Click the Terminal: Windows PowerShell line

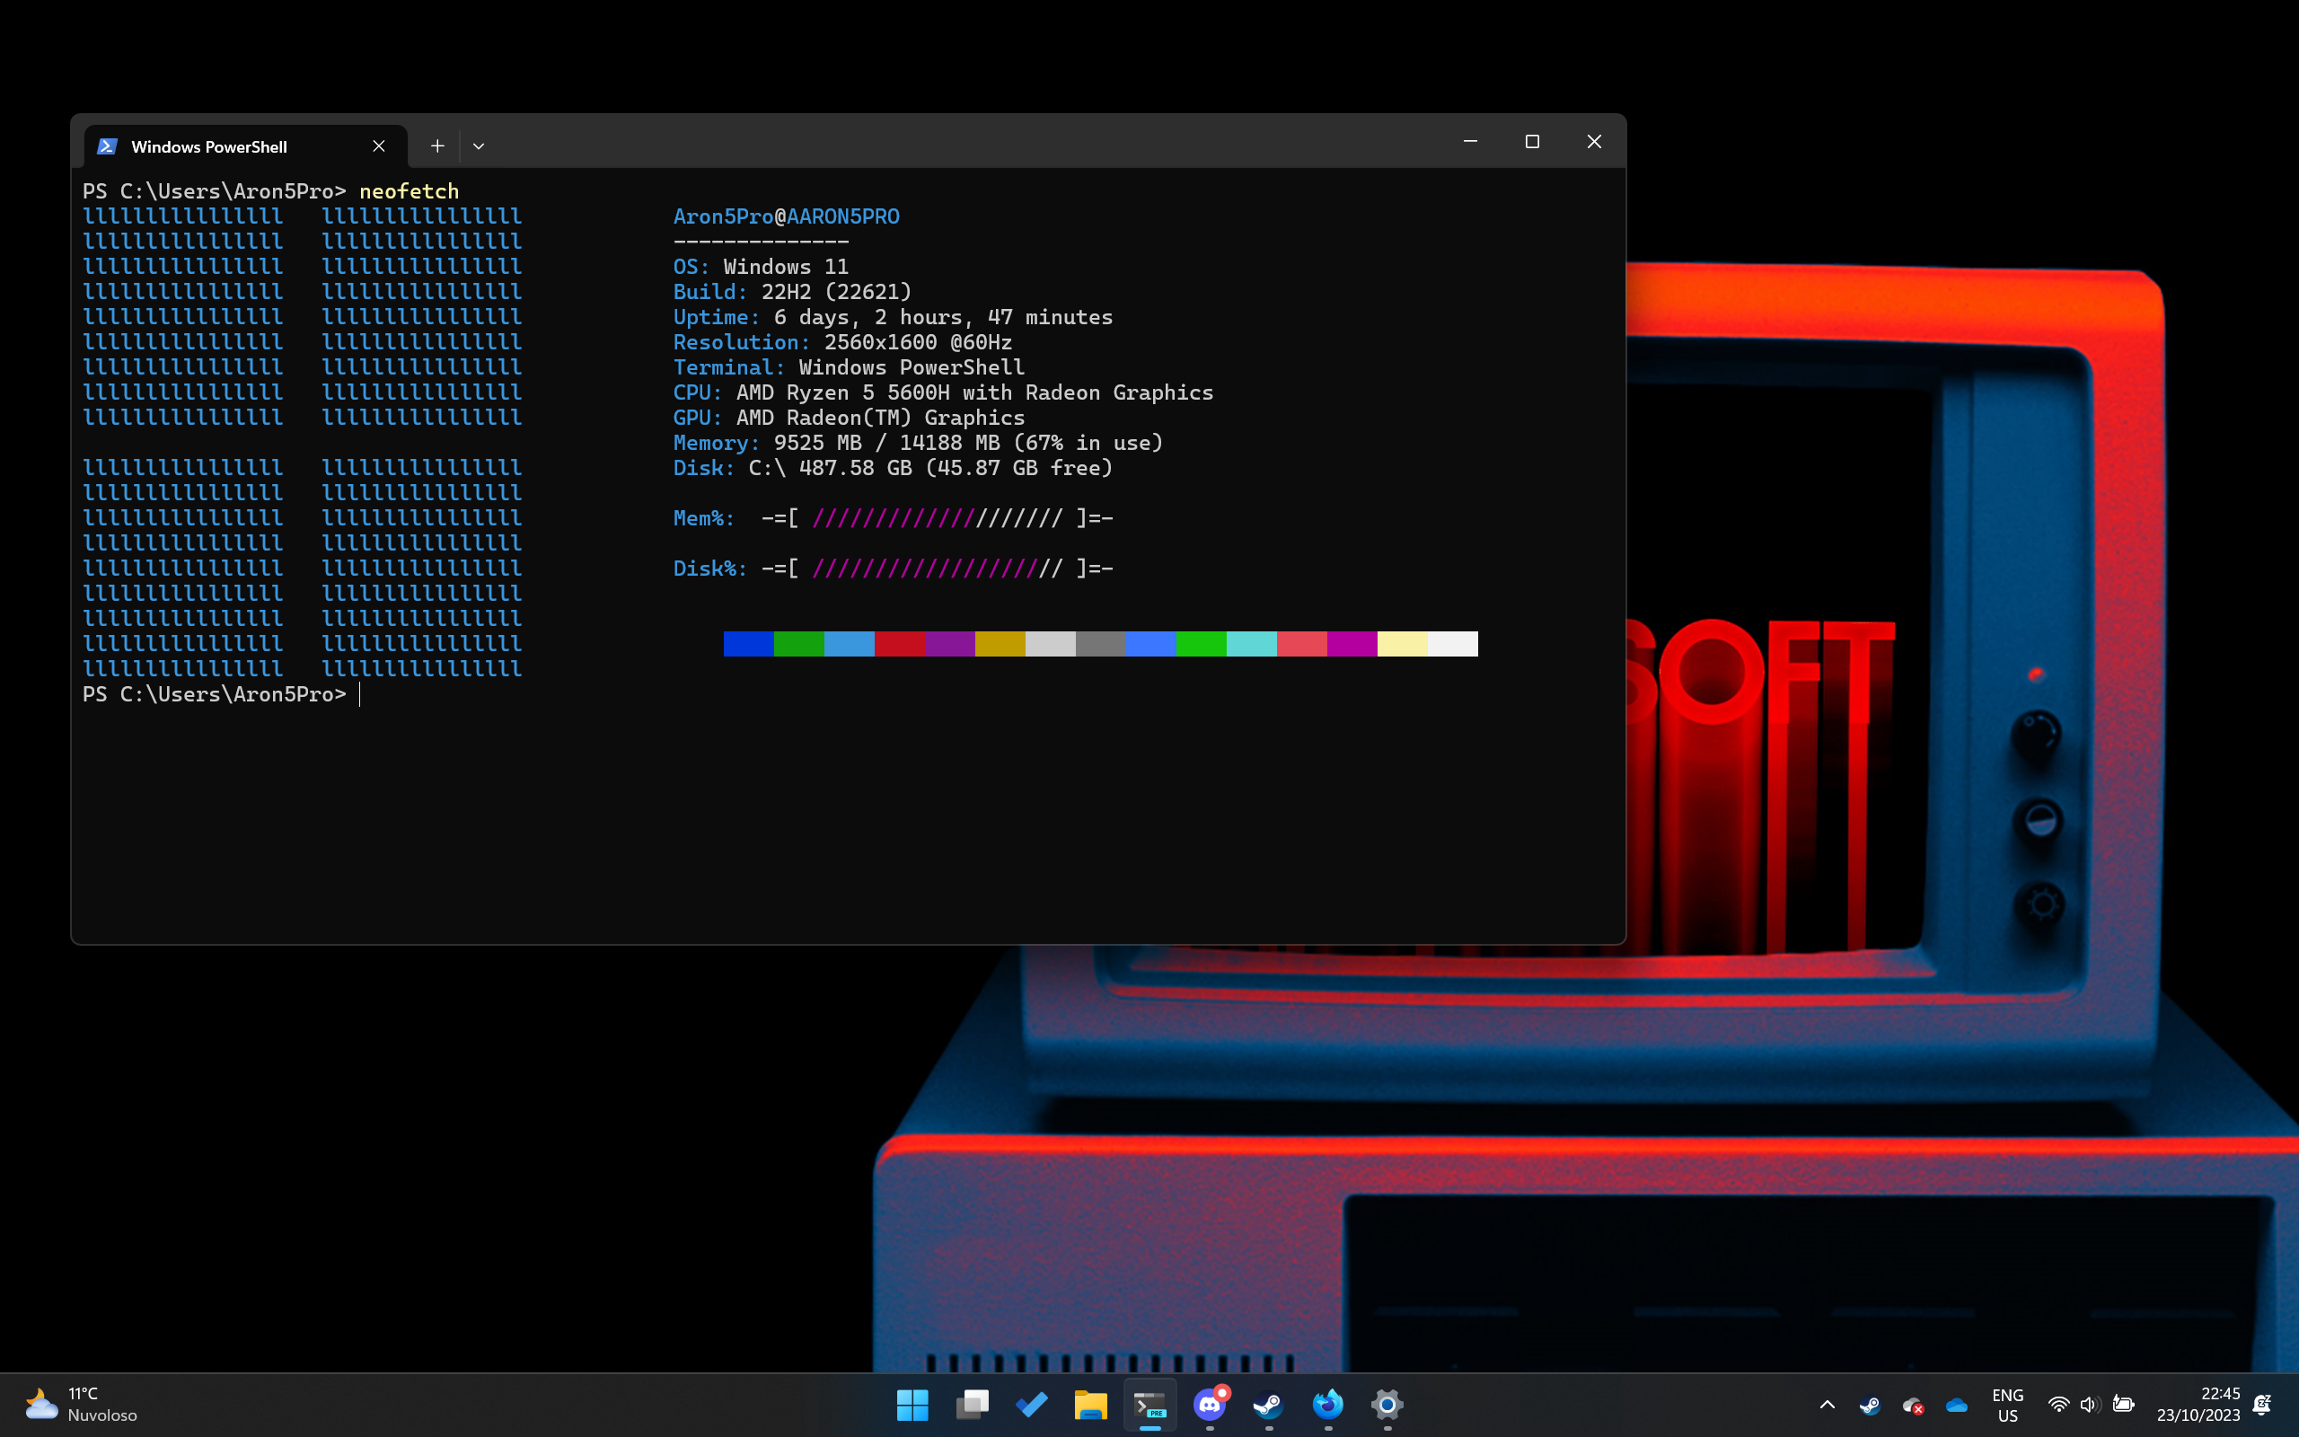tap(850, 368)
